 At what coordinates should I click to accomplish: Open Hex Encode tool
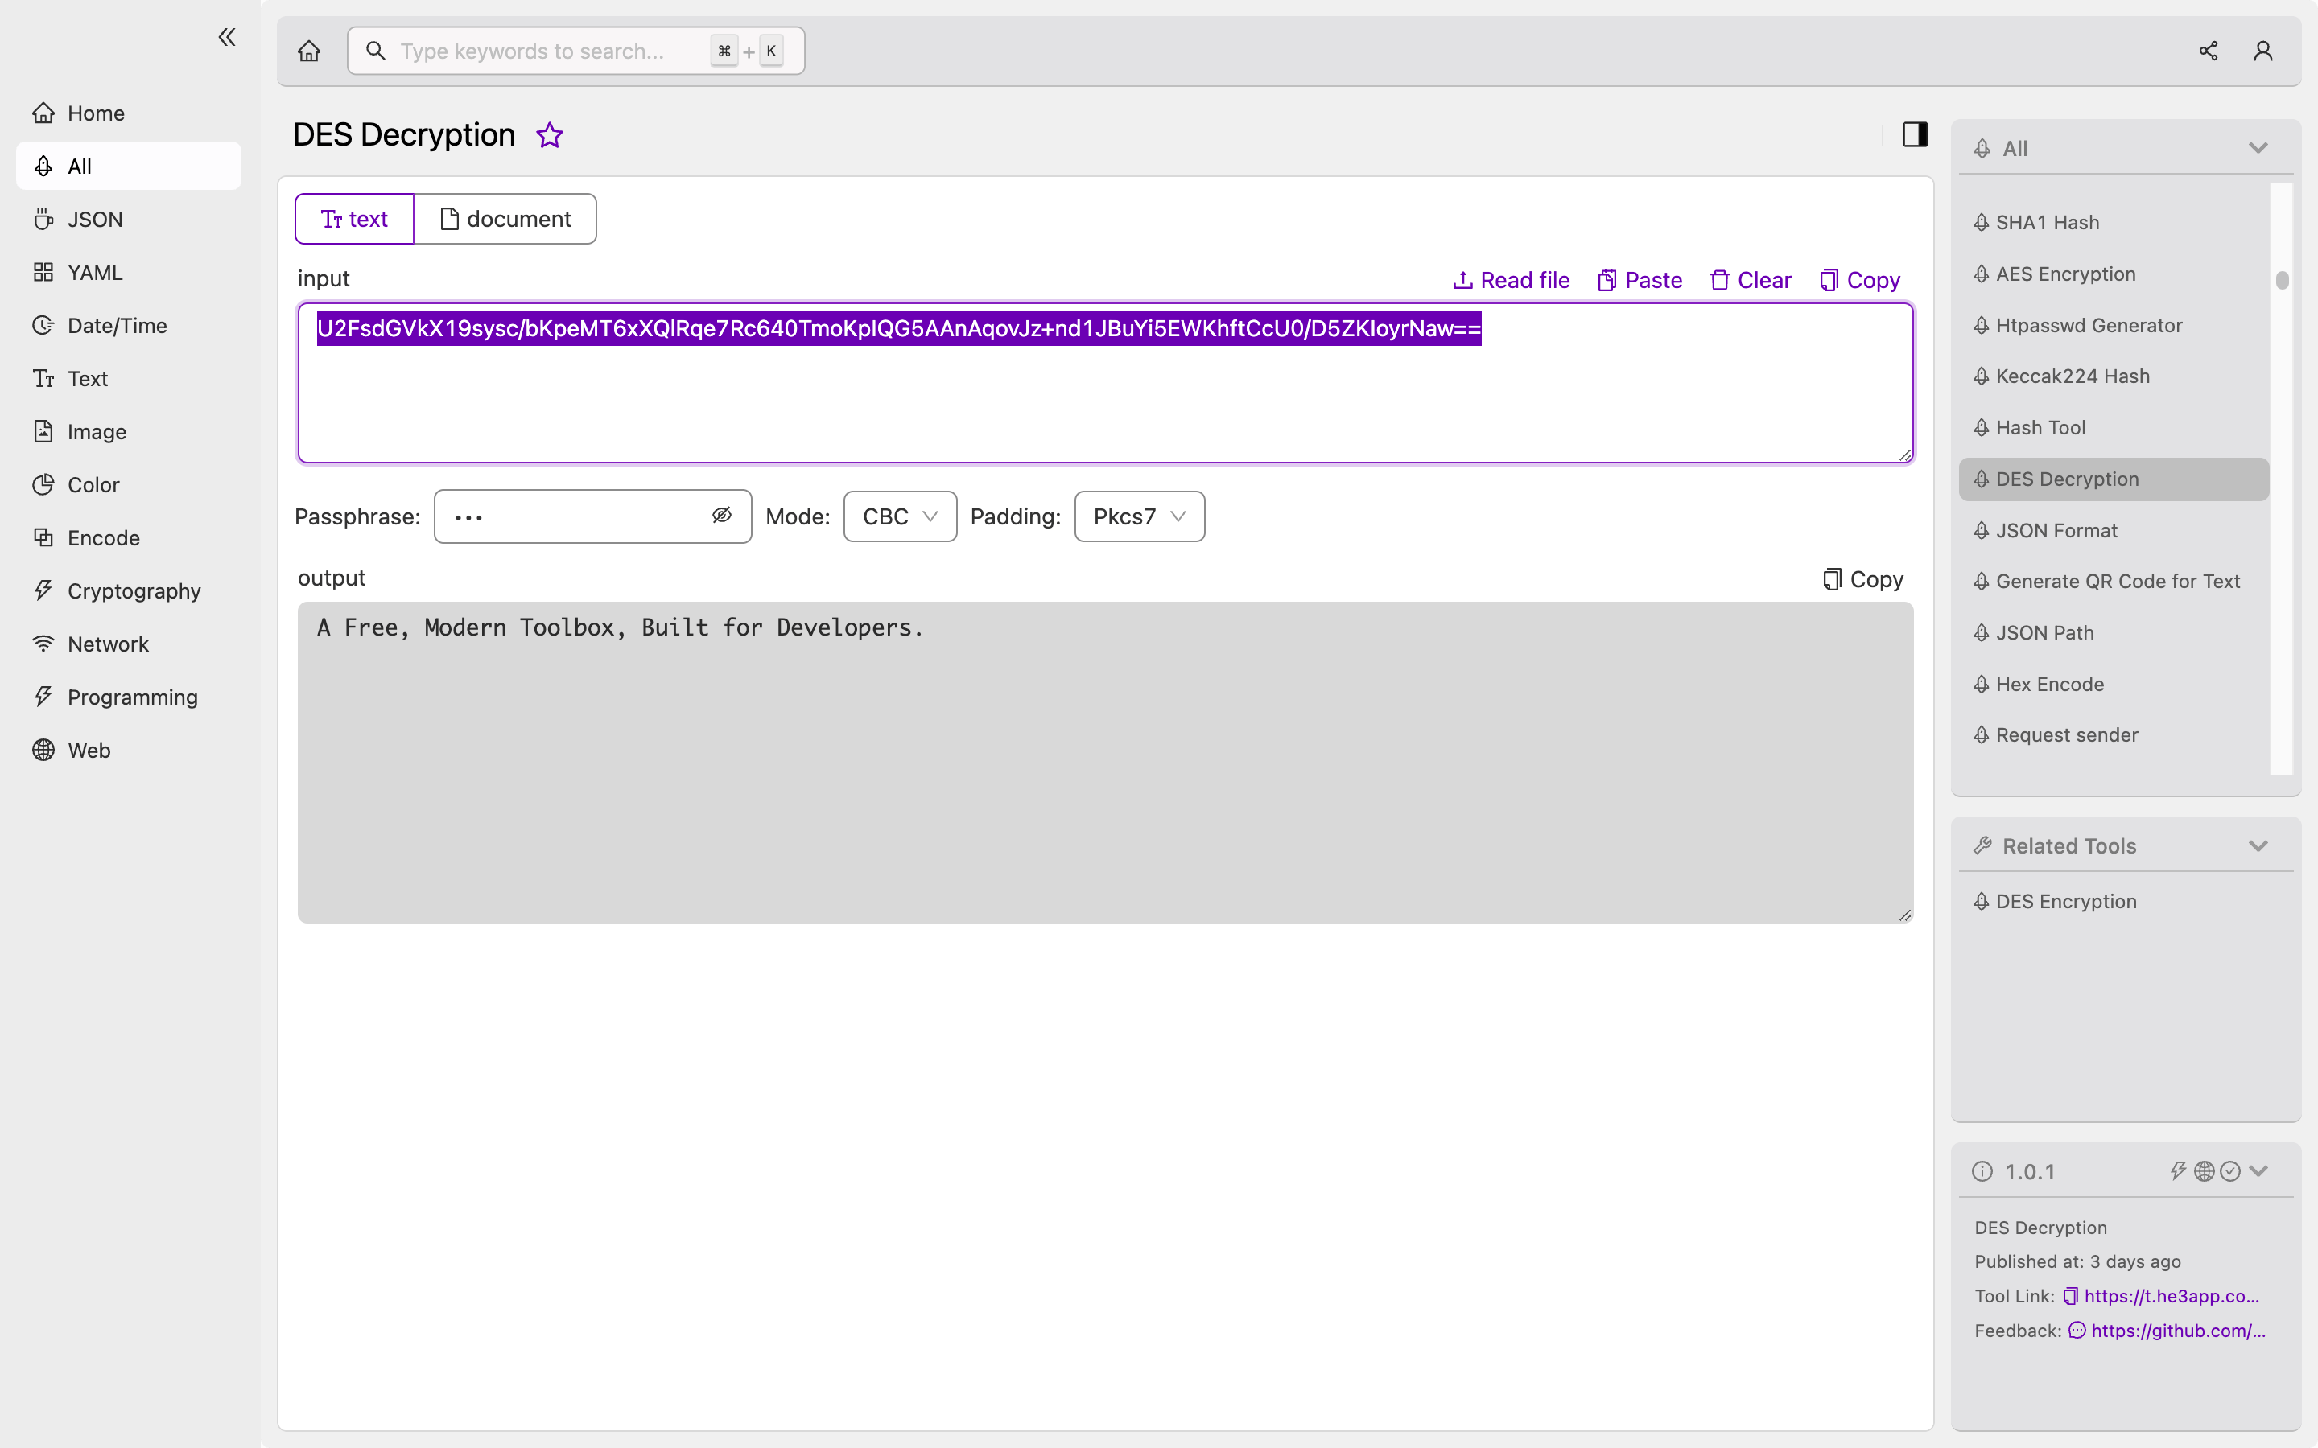click(2114, 685)
